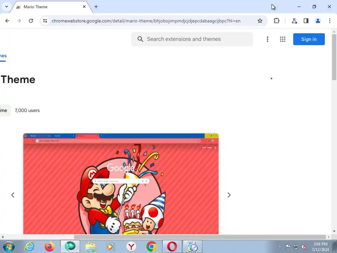Show the previous theme screenshot
The height and width of the screenshot is (253, 337).
pyautogui.click(x=13, y=195)
